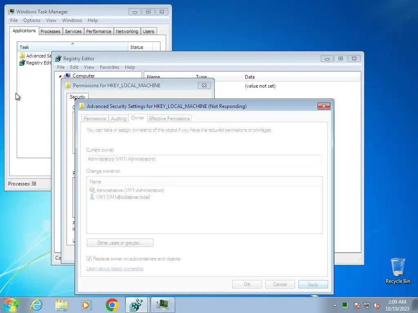Image resolution: width=418 pixels, height=313 pixels.
Task: Switch to Effective Permissions tab
Action: (169, 119)
